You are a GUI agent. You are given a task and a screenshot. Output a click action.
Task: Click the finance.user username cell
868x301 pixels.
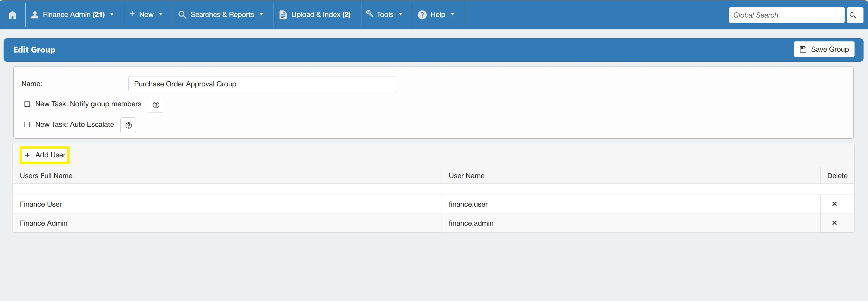point(631,204)
